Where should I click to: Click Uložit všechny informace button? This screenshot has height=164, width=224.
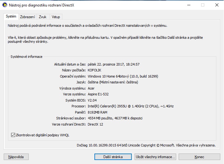[x=156, y=157]
